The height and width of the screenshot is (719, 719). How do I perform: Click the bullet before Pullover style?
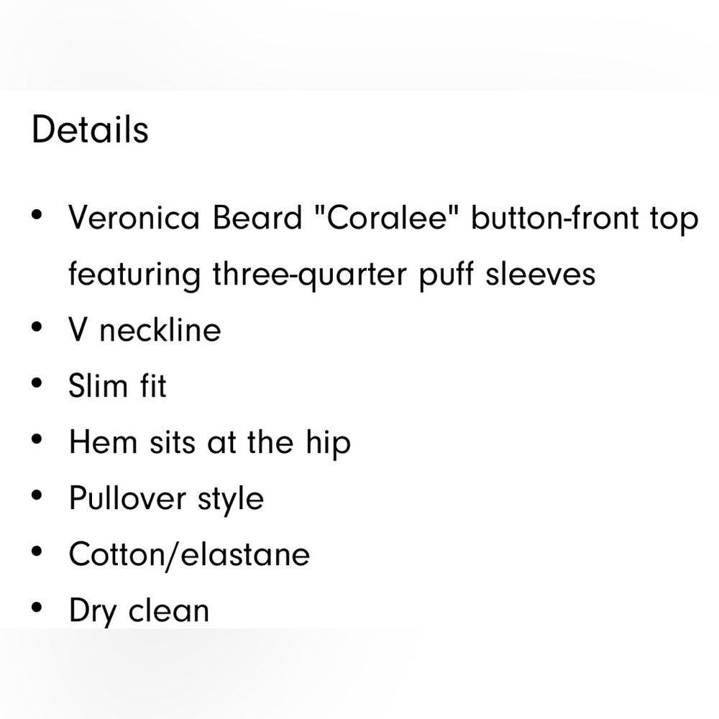37,495
